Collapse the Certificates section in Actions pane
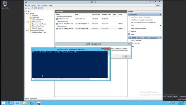 (x=160, y=14)
